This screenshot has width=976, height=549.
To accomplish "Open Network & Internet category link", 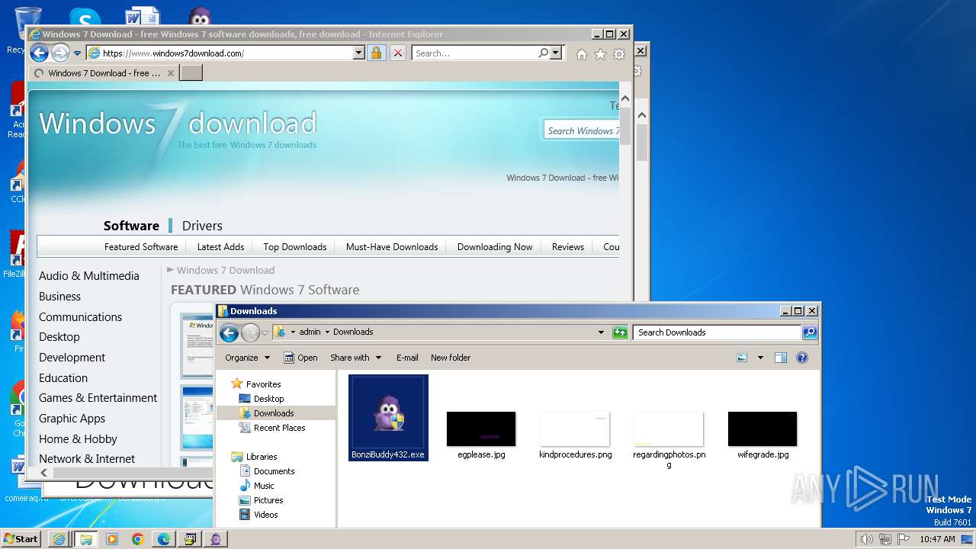I will [87, 459].
